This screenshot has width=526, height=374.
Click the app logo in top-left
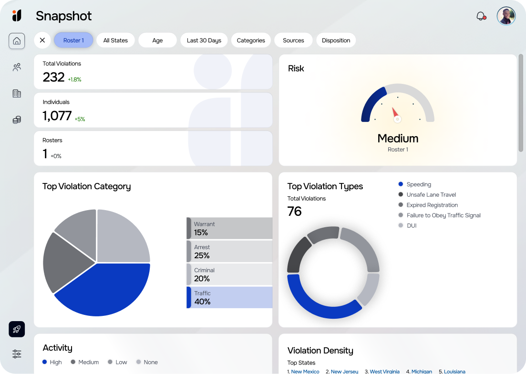17,16
